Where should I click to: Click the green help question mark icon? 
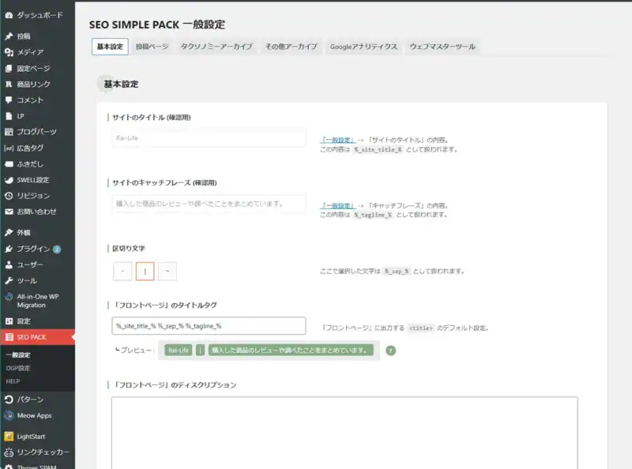[390, 351]
